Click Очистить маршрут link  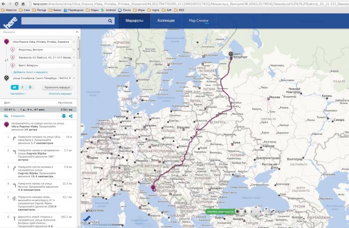point(60,94)
